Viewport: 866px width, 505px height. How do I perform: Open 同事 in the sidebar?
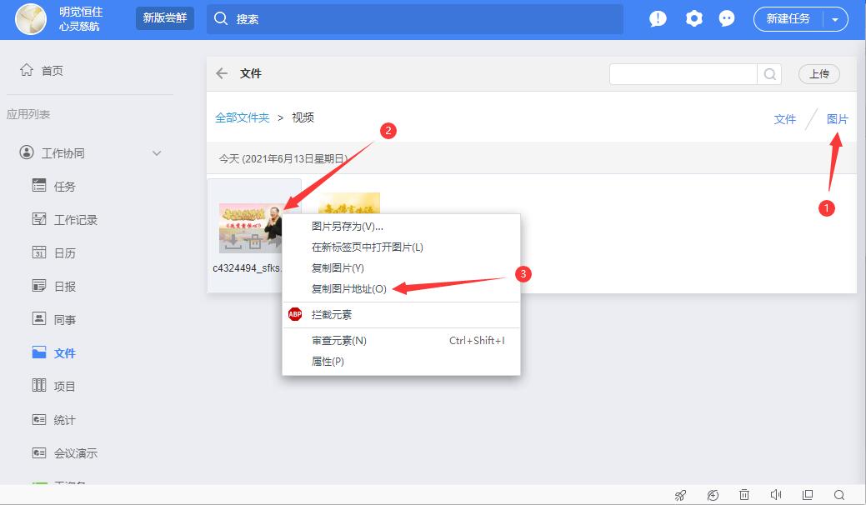click(x=65, y=320)
